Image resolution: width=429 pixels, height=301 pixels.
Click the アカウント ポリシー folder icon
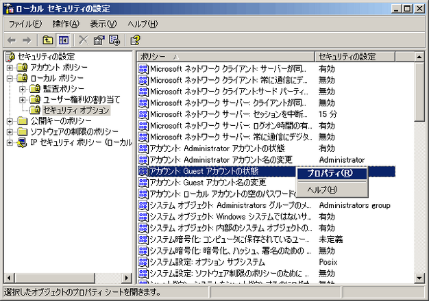tap(22, 67)
